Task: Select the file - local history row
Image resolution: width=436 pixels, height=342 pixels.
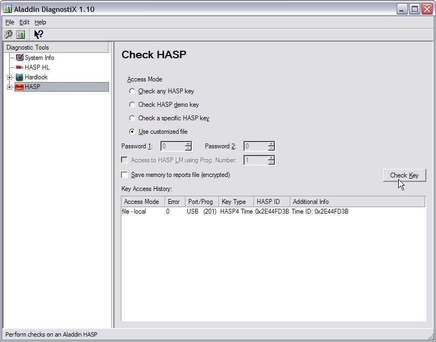Action: click(x=134, y=211)
